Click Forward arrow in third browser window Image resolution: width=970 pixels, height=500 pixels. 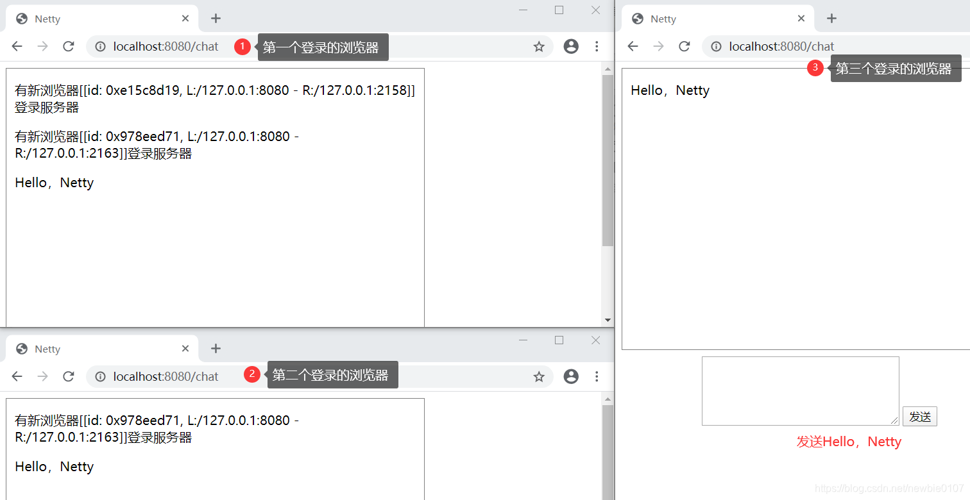659,46
